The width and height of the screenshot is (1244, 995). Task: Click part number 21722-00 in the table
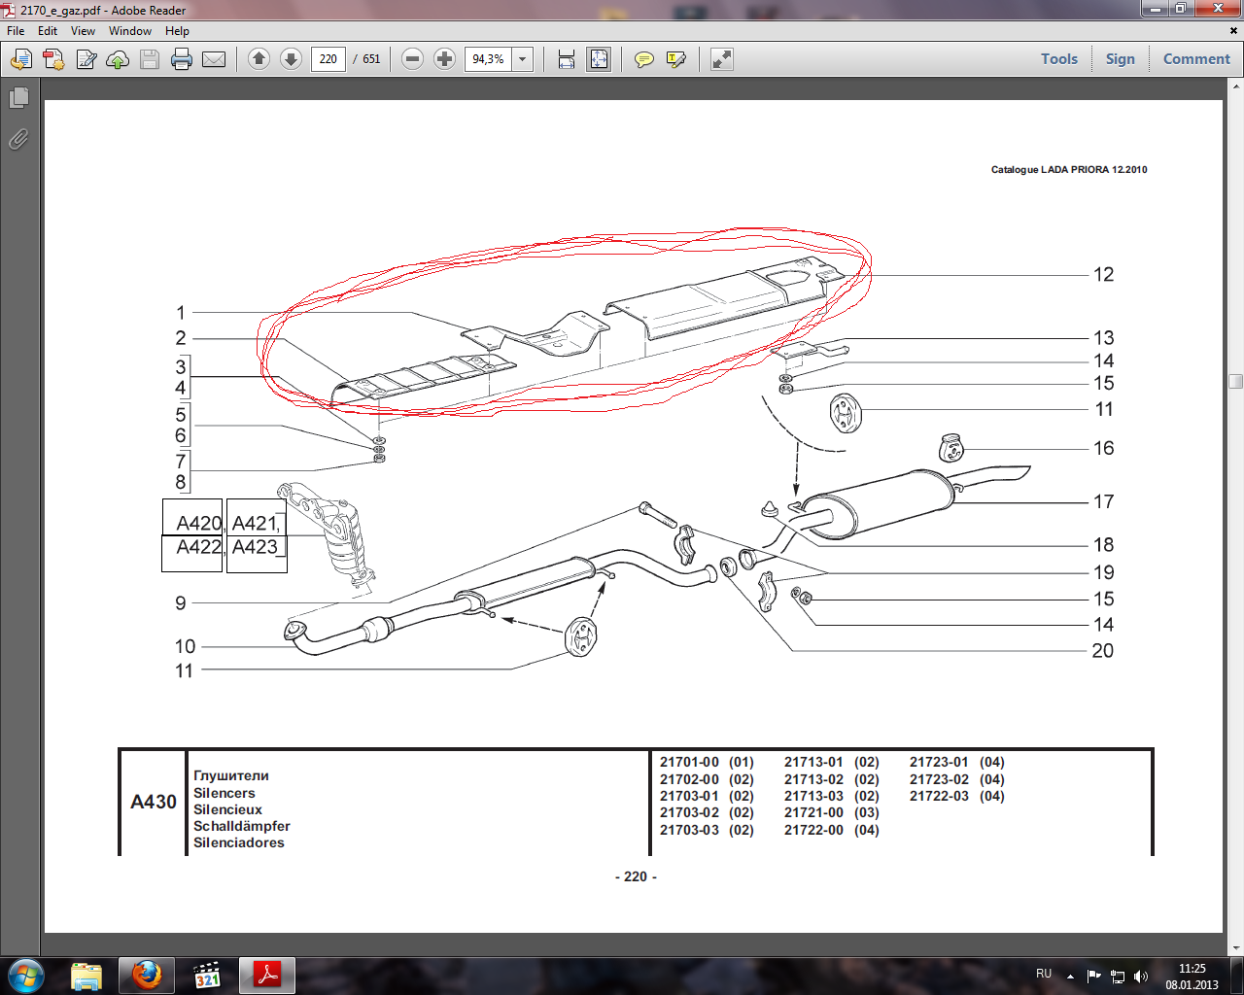813,830
